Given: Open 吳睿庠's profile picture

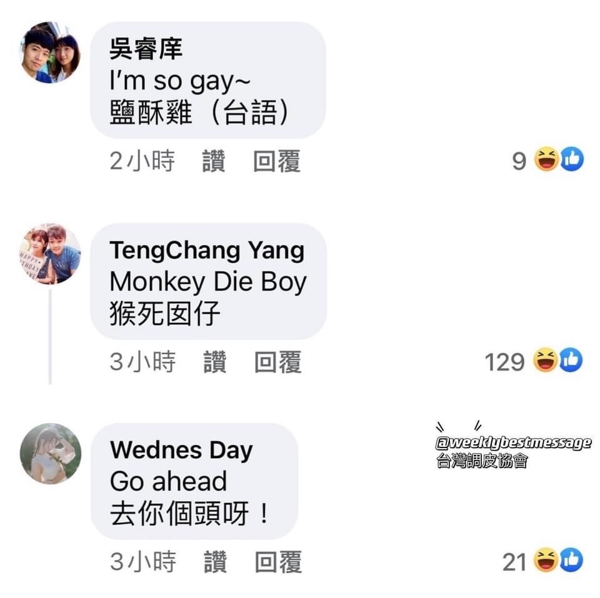Looking at the screenshot, I should [51, 52].
